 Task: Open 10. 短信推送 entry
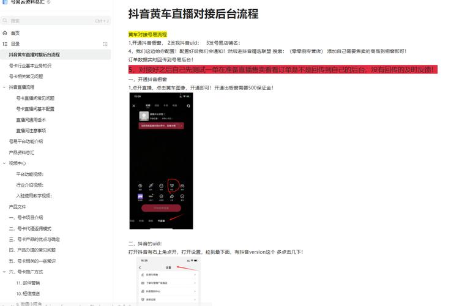point(28,293)
